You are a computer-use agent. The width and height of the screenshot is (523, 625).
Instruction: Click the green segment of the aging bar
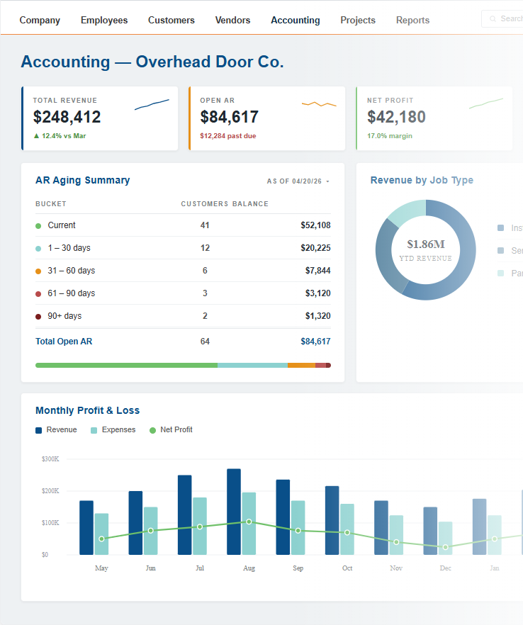126,365
